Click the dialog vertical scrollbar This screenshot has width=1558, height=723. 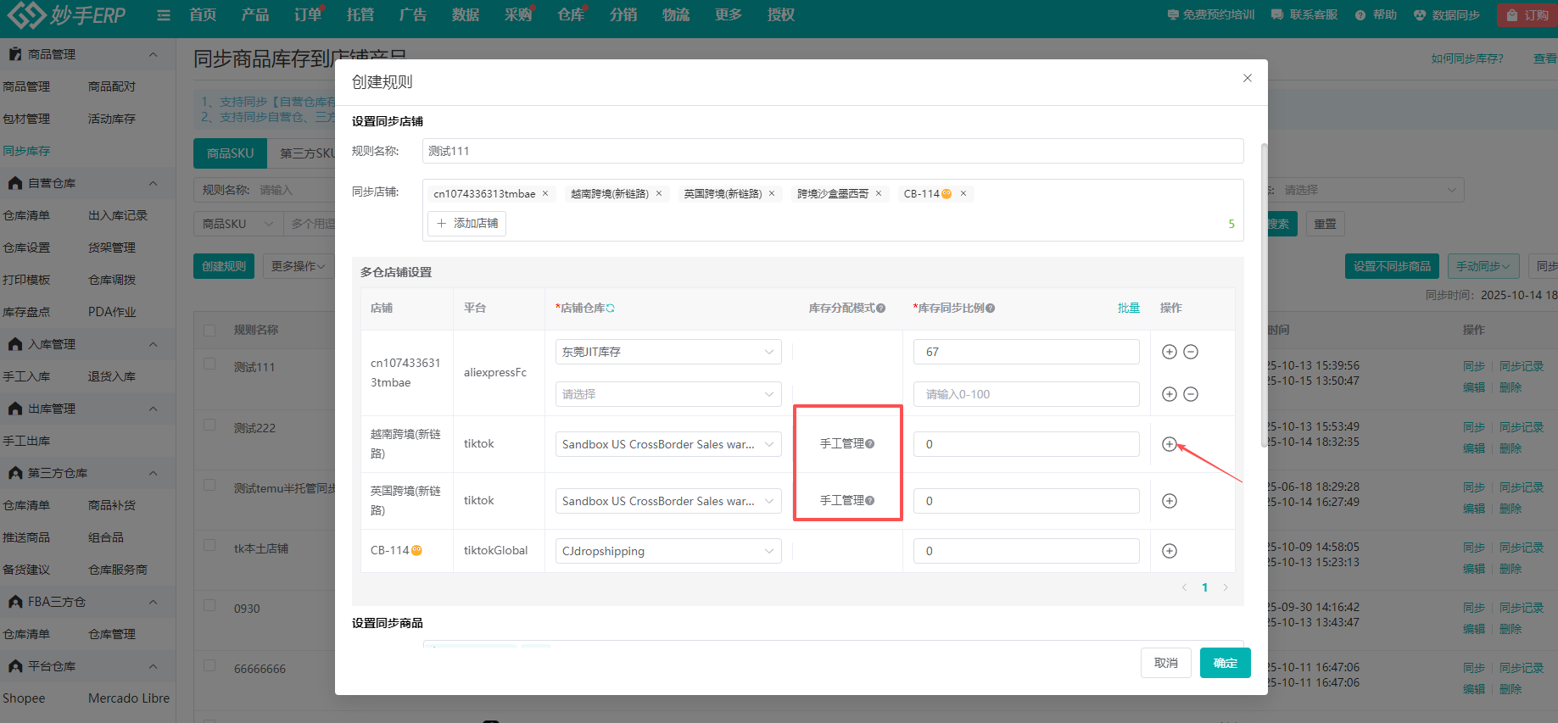[1264, 297]
